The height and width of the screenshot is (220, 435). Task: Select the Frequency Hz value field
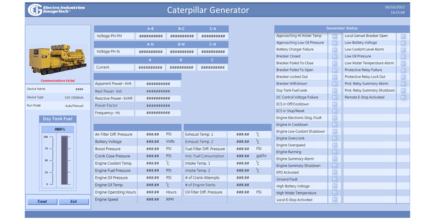coord(158,113)
